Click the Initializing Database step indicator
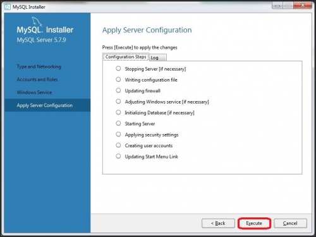The height and width of the screenshot is (237, 316). point(118,112)
